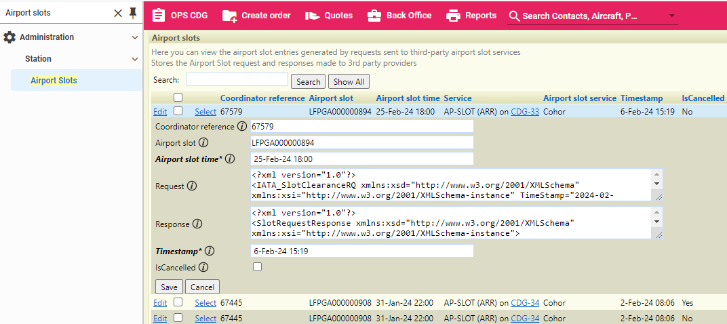Tick checkbox on the last 67445 row
The height and width of the screenshot is (324, 727).
(178, 318)
